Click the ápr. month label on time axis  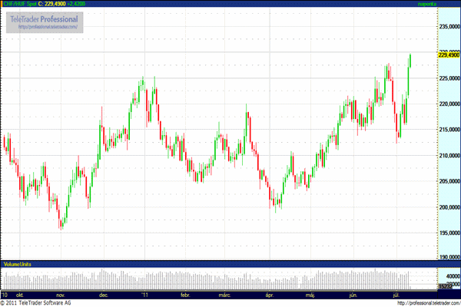tap(270, 295)
